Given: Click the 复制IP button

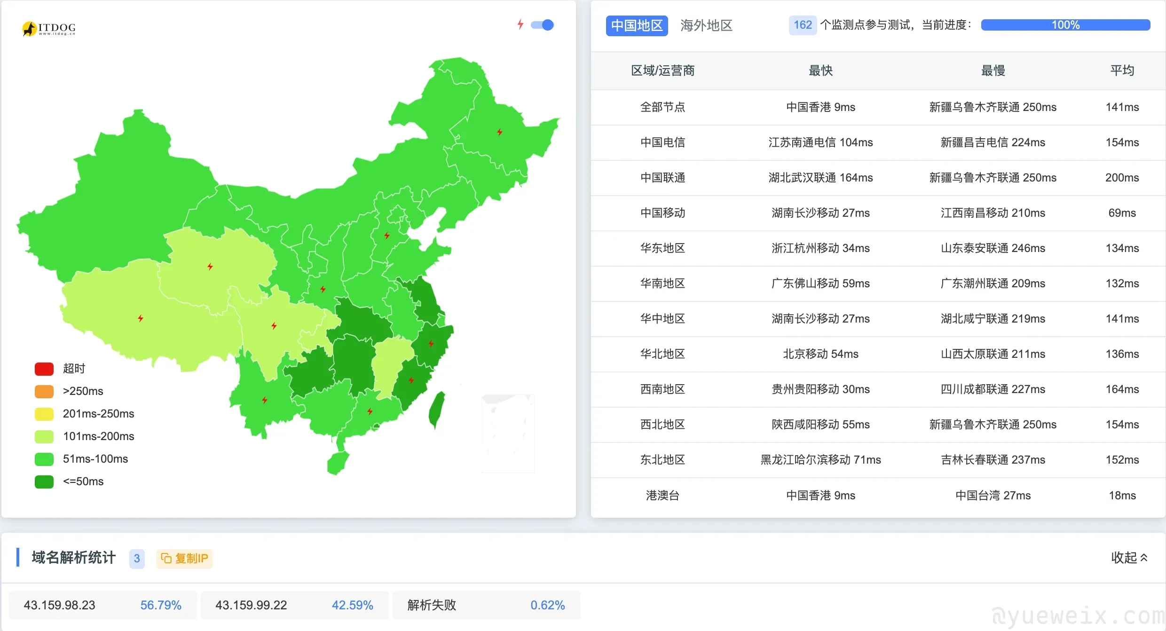Looking at the screenshot, I should (x=184, y=559).
